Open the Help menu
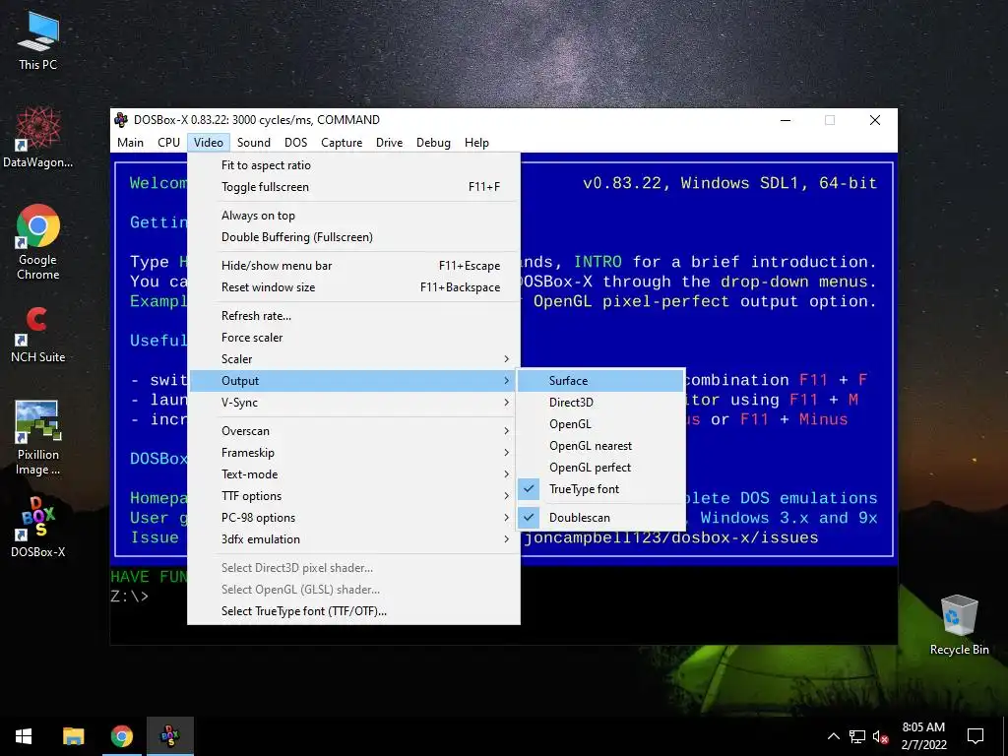Image resolution: width=1008 pixels, height=756 pixels. coord(477,143)
